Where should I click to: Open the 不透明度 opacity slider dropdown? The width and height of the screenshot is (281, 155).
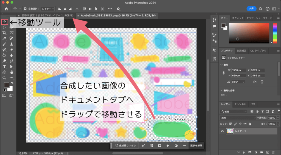tap(278, 118)
